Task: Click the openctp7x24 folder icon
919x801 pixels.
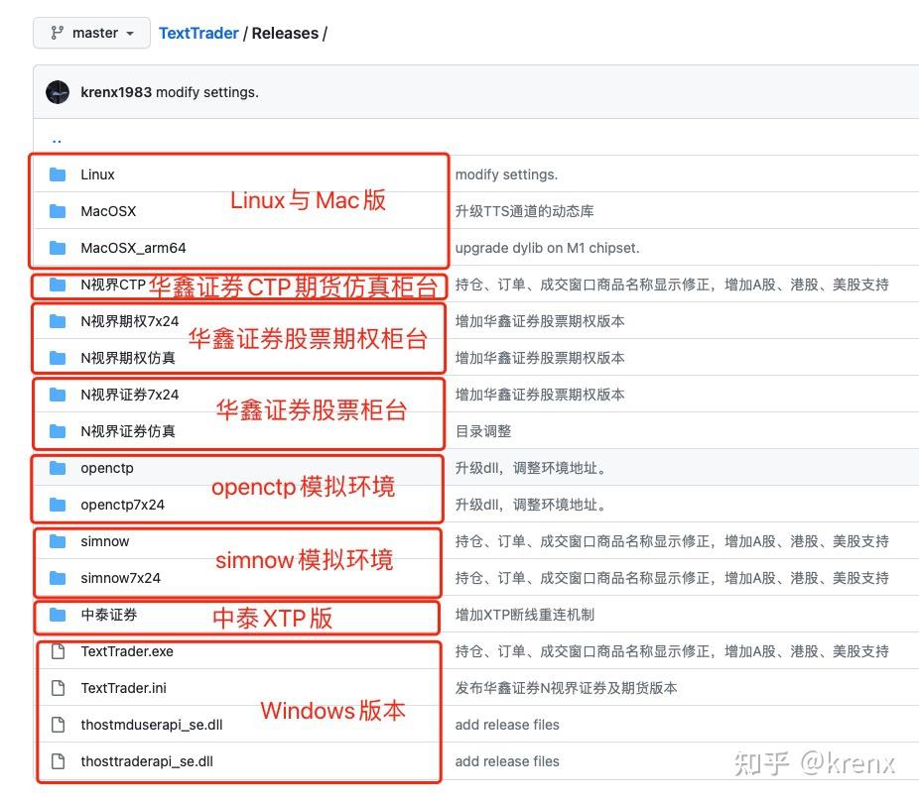Action: pos(58,505)
